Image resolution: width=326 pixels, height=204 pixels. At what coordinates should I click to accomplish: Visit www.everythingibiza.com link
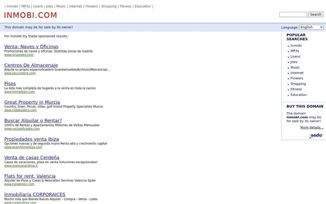pos(23,147)
